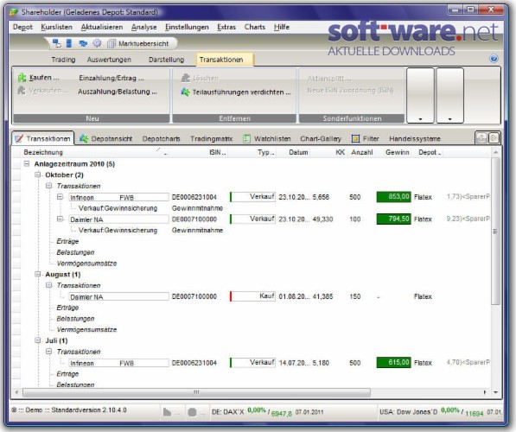516x432 pixels.
Task: Open the Depotcharts tab
Action: pyautogui.click(x=162, y=139)
